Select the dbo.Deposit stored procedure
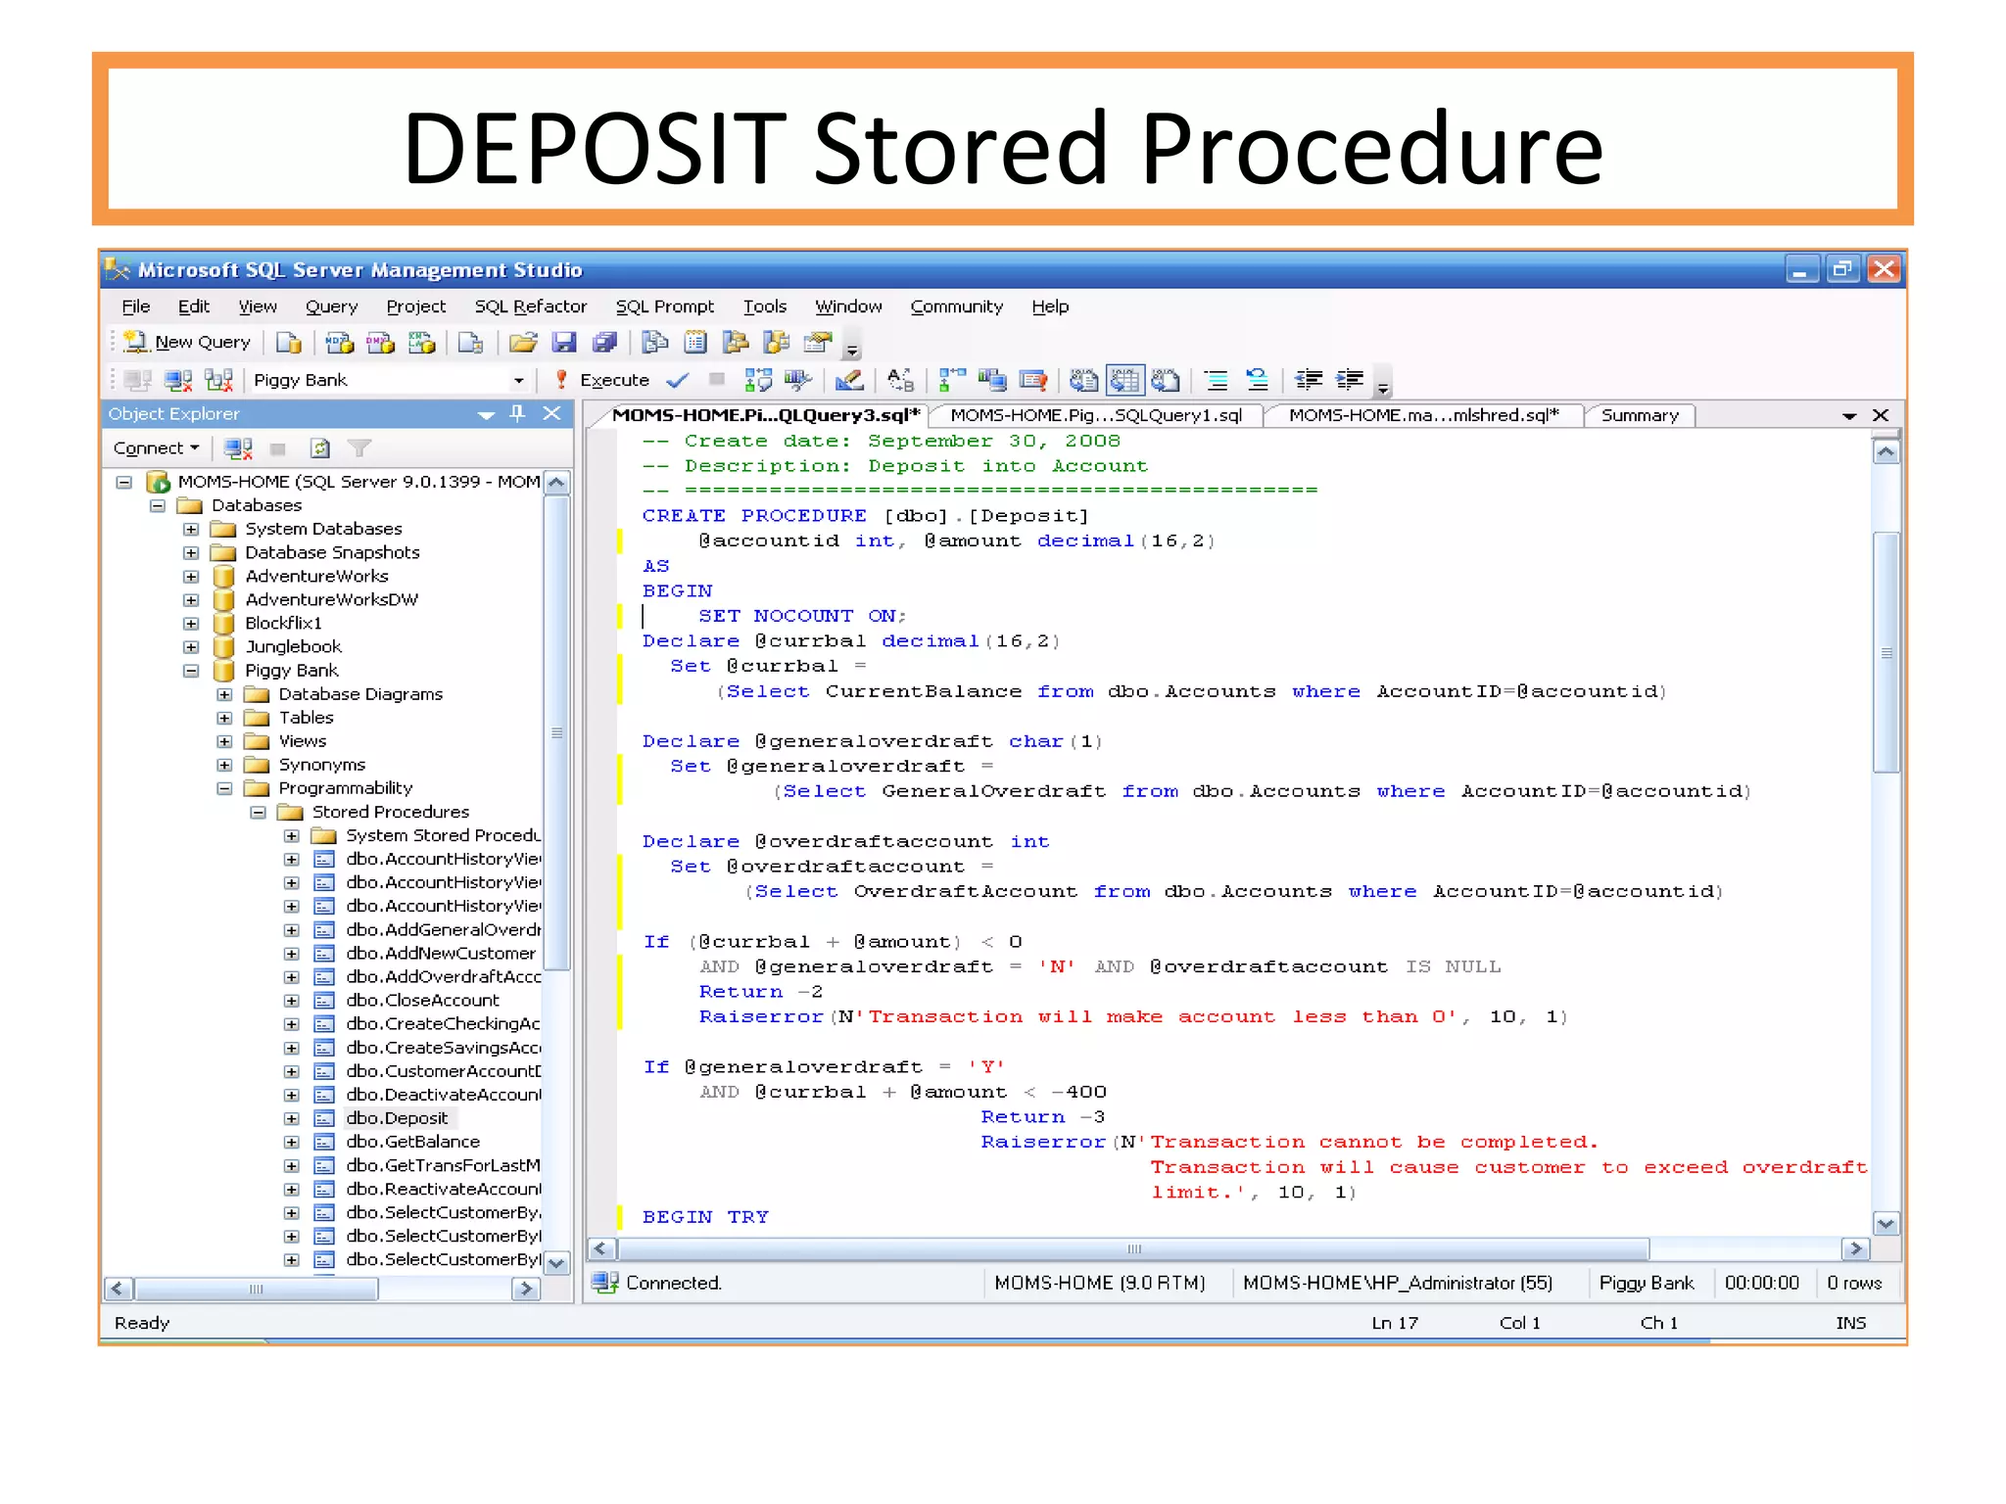The width and height of the screenshot is (2006, 1504). [397, 1118]
